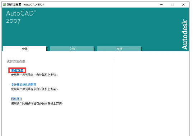Screen dimensions: 193x136
Task: Choose the 网络展开 network deployment link
Action: [17, 99]
